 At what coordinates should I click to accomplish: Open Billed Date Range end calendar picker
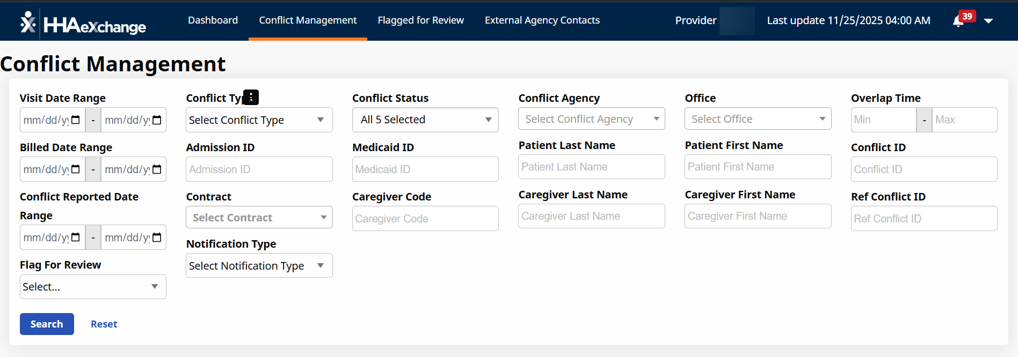click(x=157, y=169)
